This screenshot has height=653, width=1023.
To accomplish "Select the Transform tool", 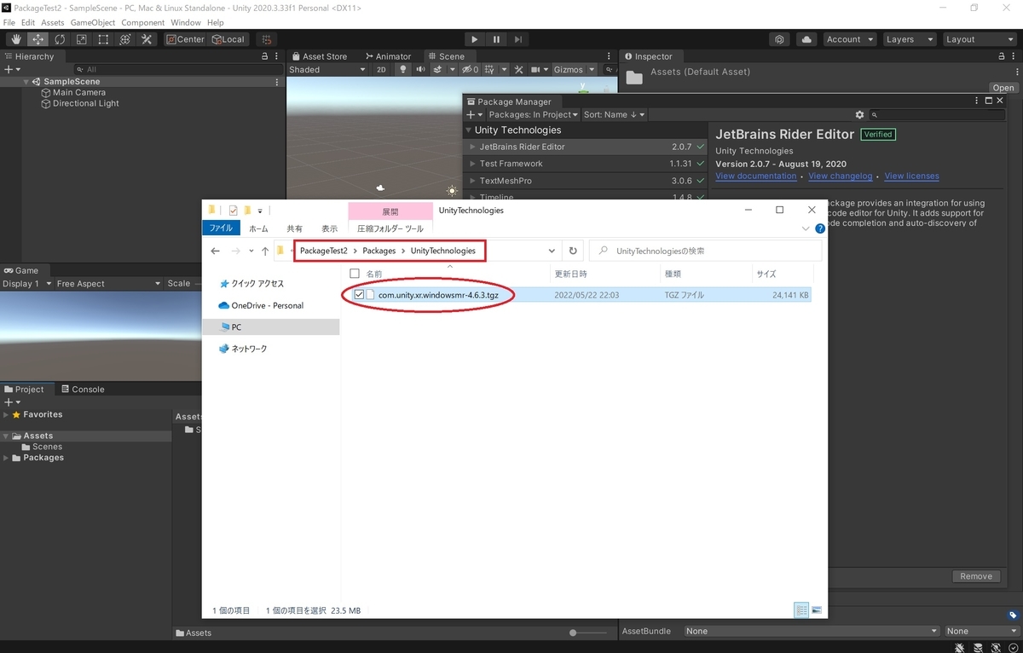I will [125, 39].
